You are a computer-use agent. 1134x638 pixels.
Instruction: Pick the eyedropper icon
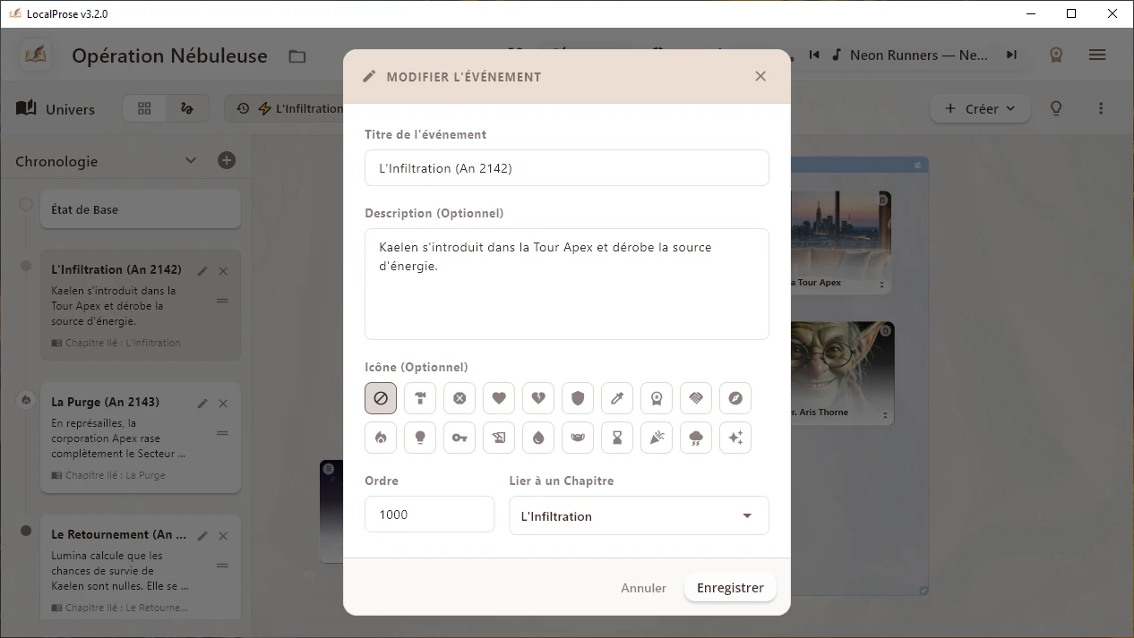617,398
